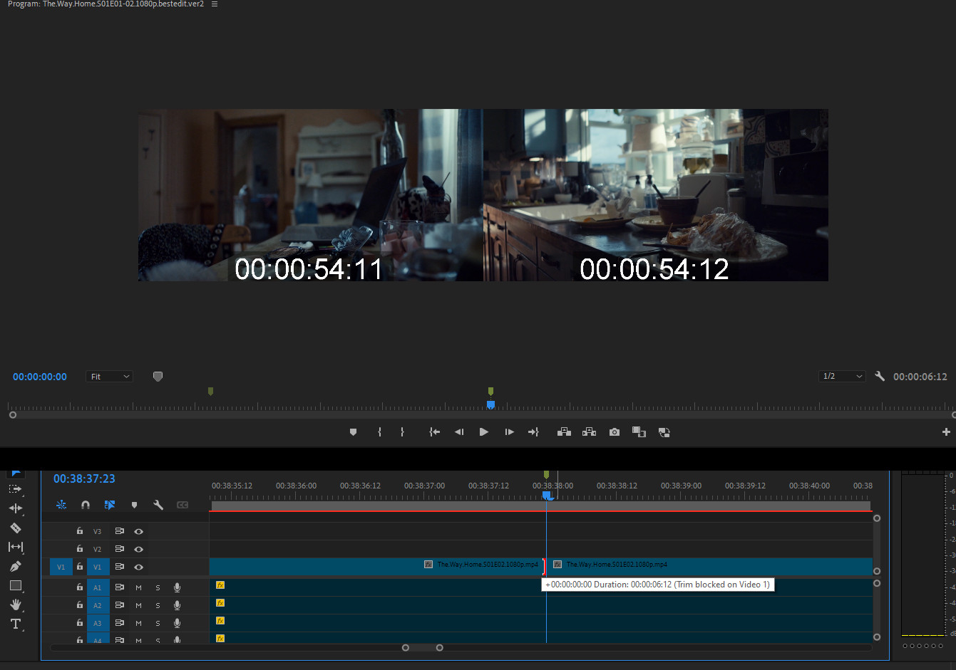Select the Rectangle tool
The height and width of the screenshot is (670, 956).
[15, 585]
